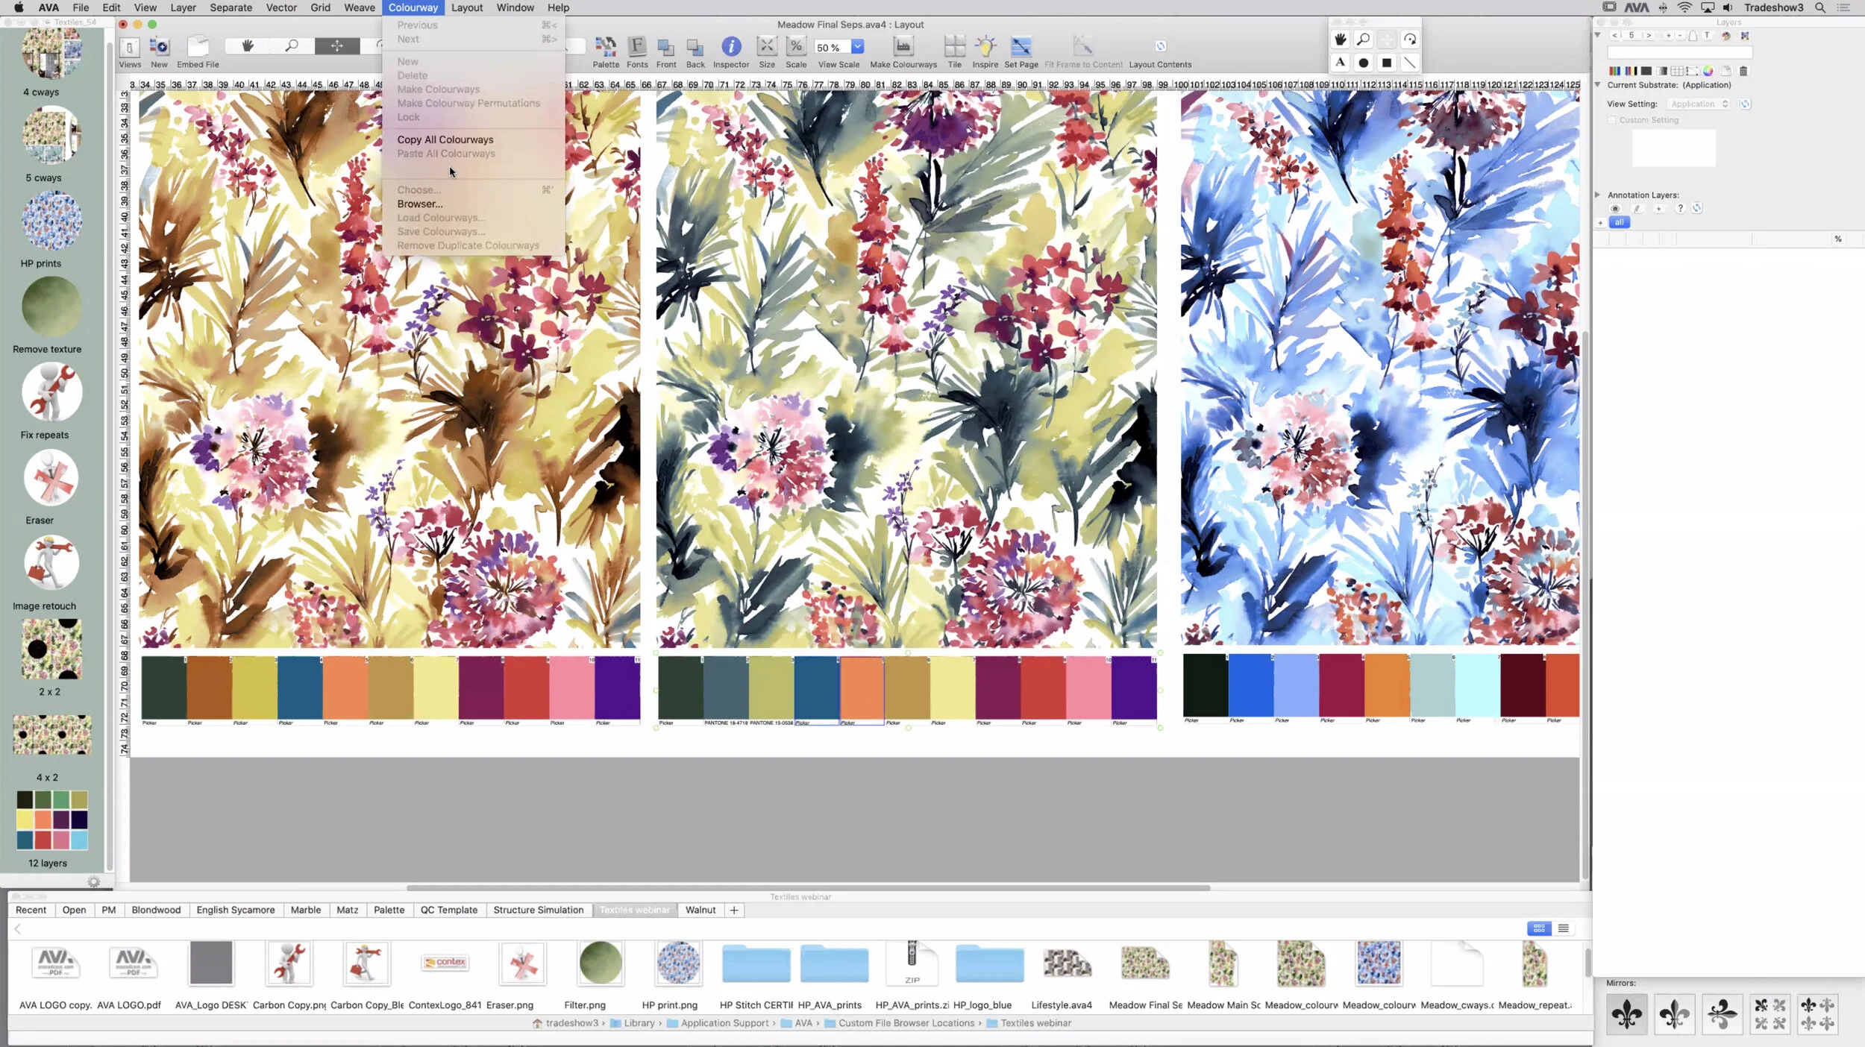
Task: Click Textiles webinar in path bar
Action: click(1035, 1024)
